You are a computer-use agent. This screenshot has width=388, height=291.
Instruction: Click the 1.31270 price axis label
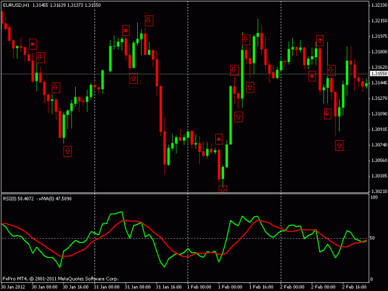pyautogui.click(x=379, y=99)
